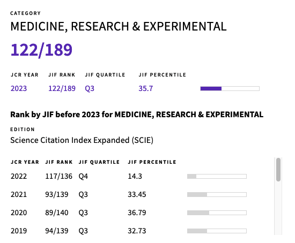Click the MEDICINE, RESEARCH & EXPERIMENTAL category title
Screen dimensions: 295x243
pos(119,26)
